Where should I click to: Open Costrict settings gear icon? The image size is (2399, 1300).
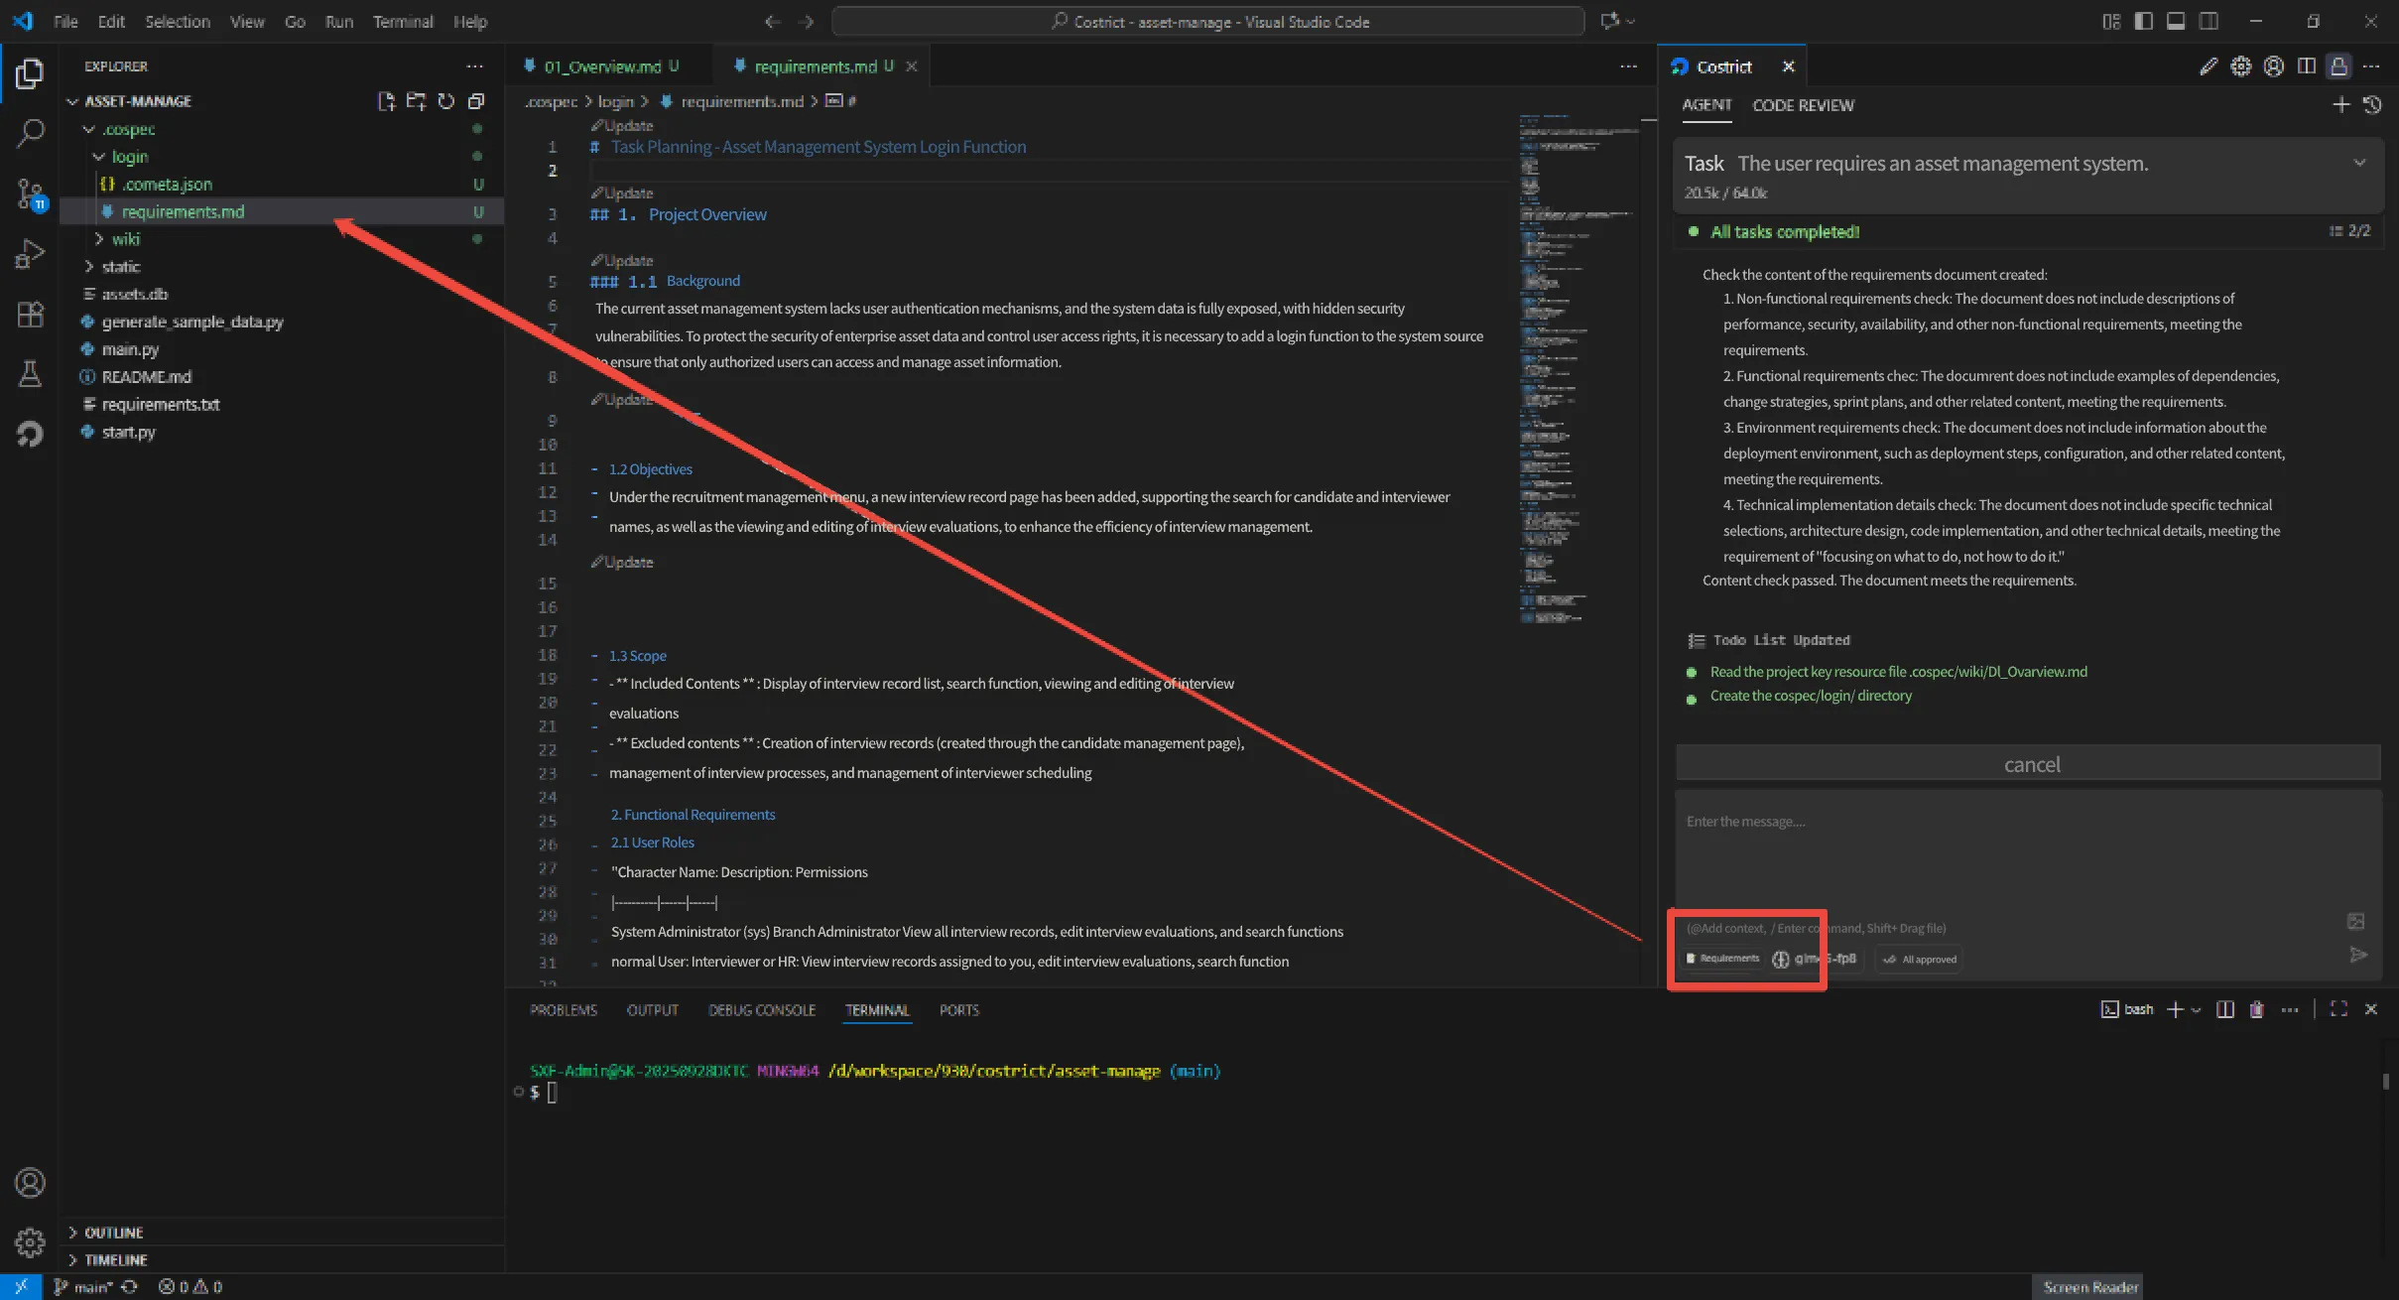2241,66
